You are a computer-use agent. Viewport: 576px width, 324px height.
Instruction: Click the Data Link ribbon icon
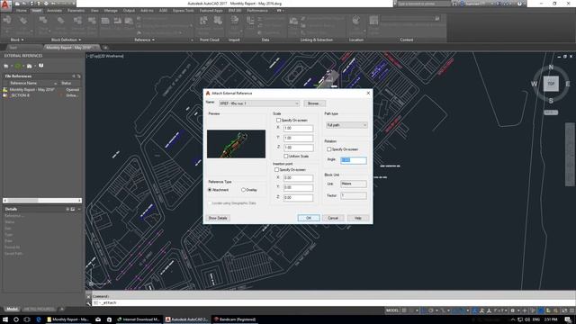click(293, 22)
